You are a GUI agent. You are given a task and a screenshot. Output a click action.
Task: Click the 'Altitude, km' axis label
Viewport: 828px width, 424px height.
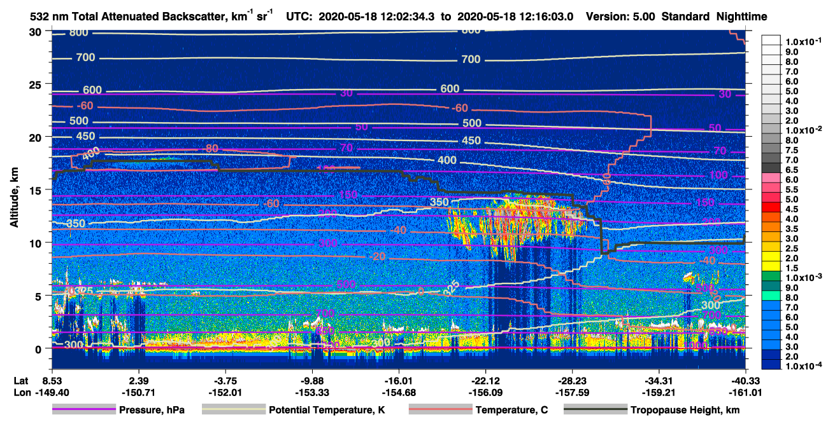click(14, 198)
